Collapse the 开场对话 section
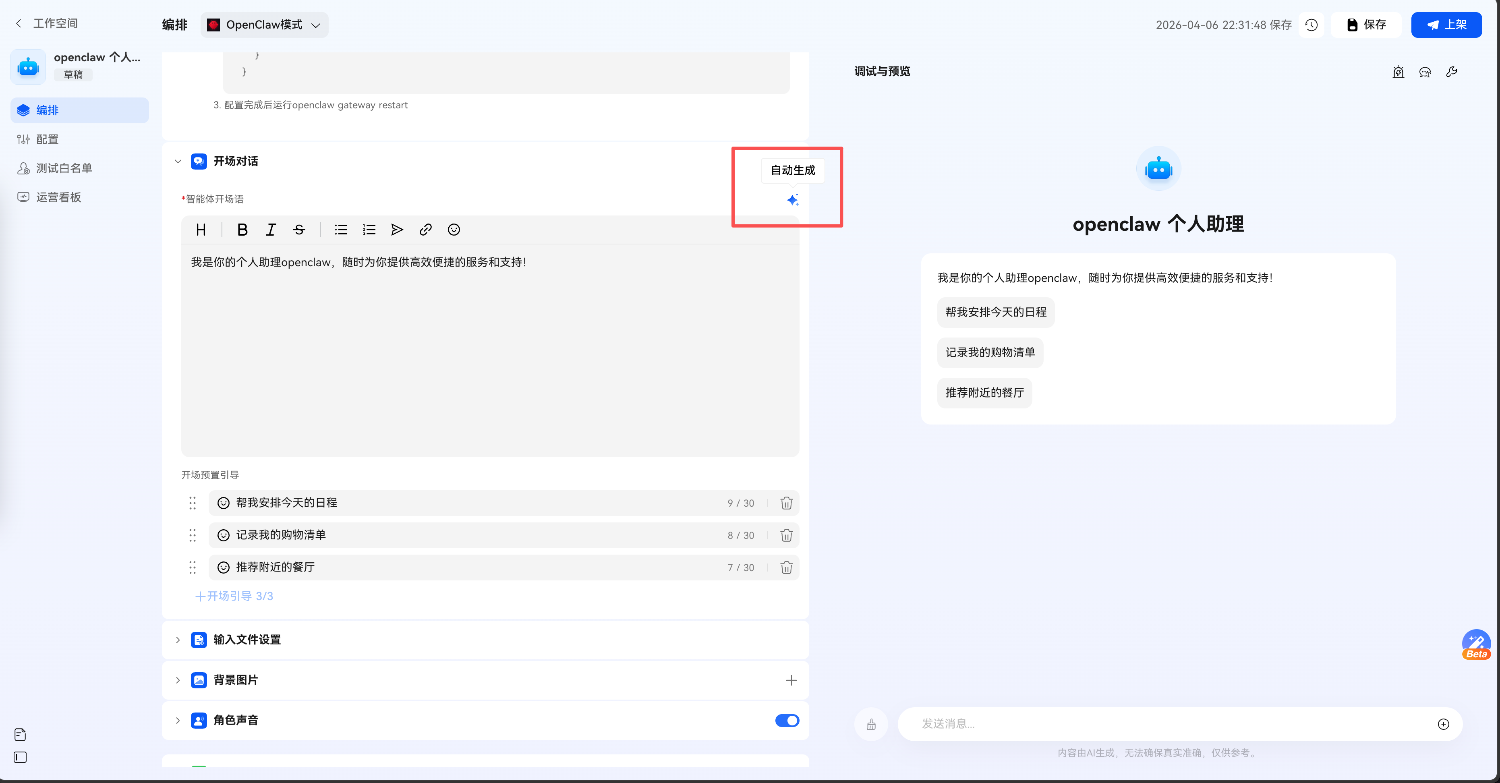1500x783 pixels. click(178, 161)
